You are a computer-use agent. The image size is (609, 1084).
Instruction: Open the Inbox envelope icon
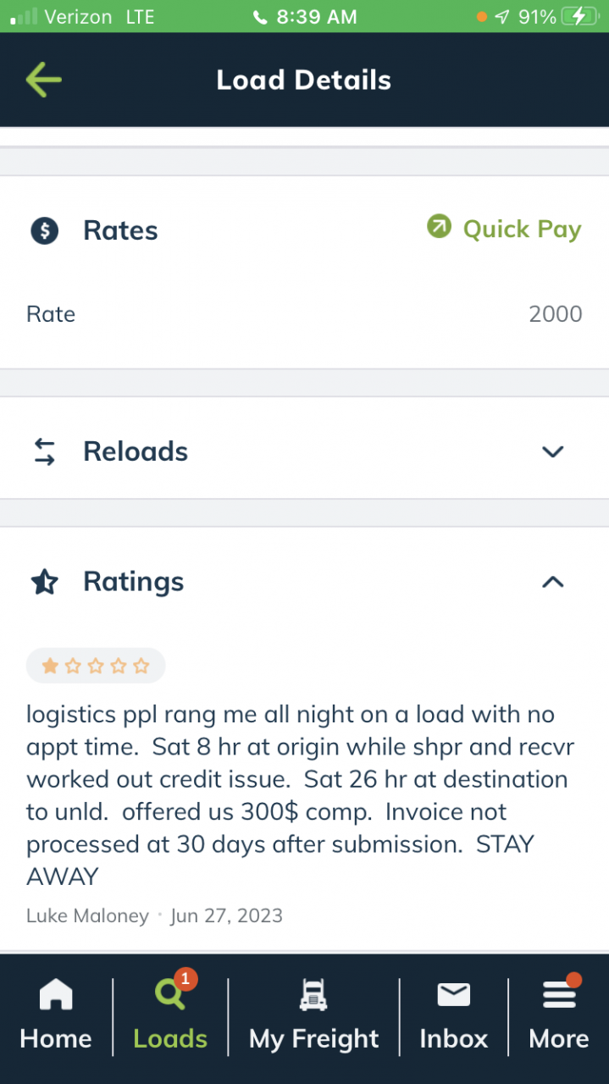tap(454, 995)
